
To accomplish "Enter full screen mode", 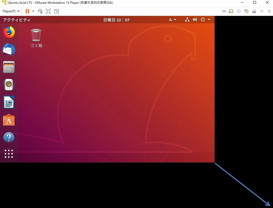I will coord(48,11).
